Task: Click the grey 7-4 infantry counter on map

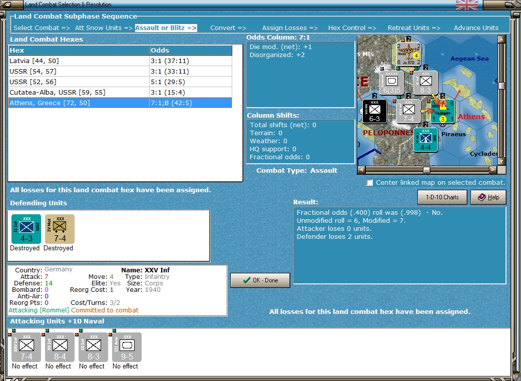Action: [x=409, y=111]
